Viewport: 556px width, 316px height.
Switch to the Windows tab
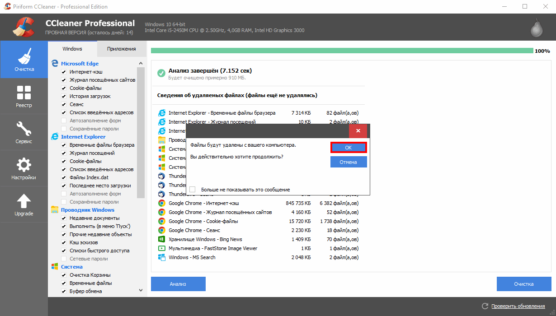point(72,49)
